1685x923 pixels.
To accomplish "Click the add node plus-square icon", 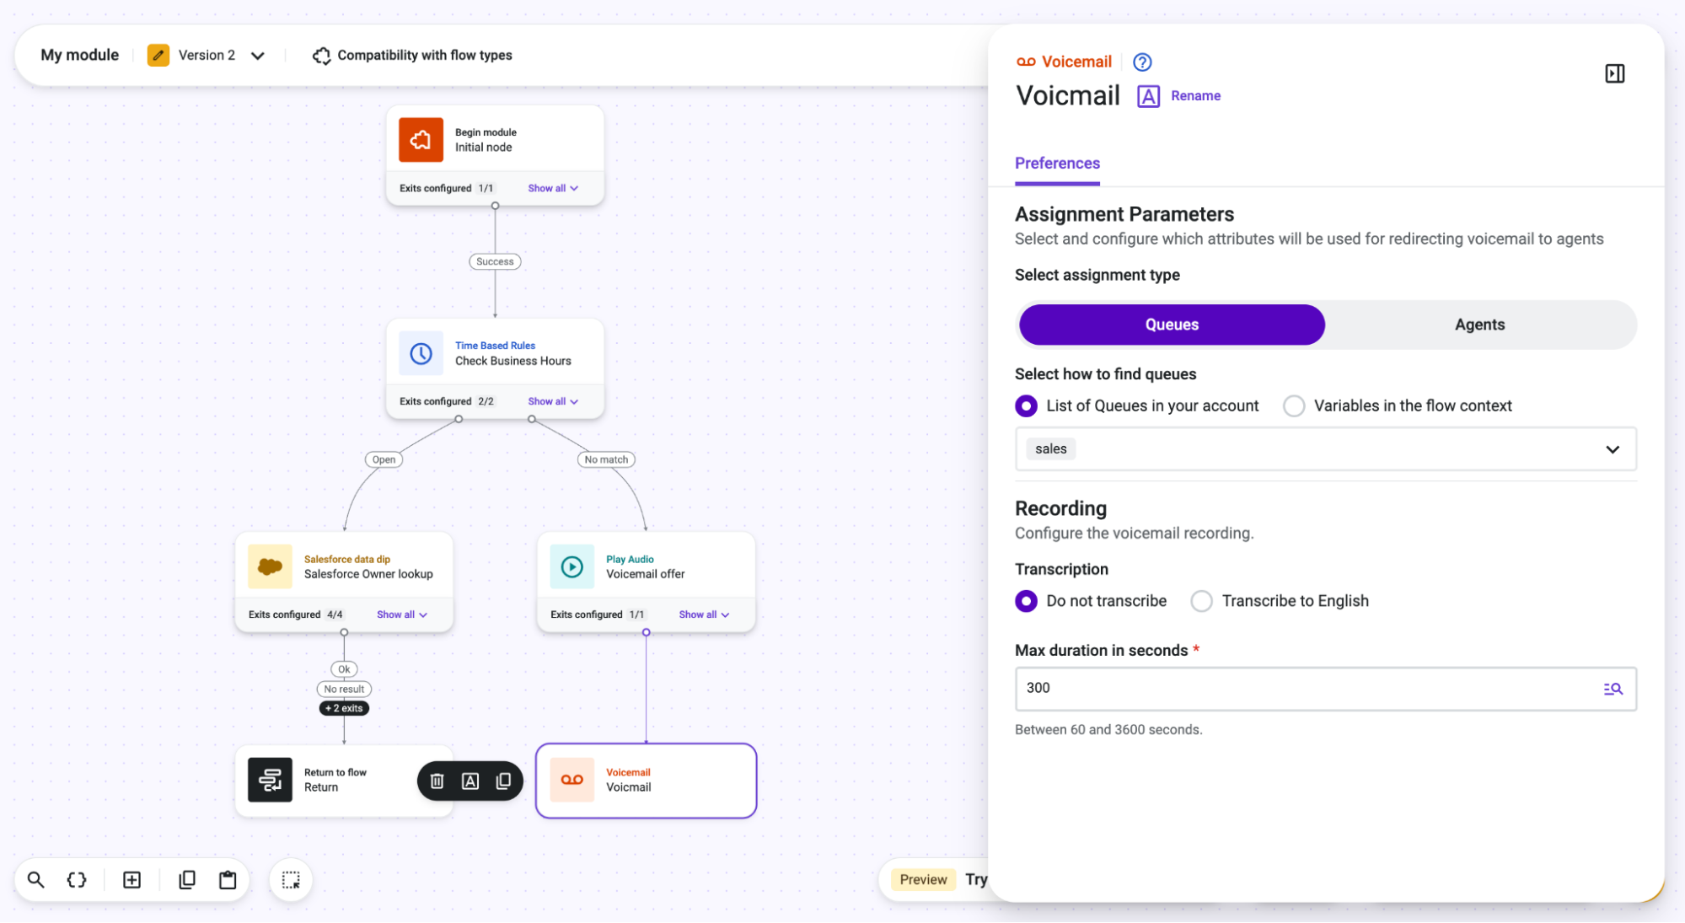I will 132,880.
